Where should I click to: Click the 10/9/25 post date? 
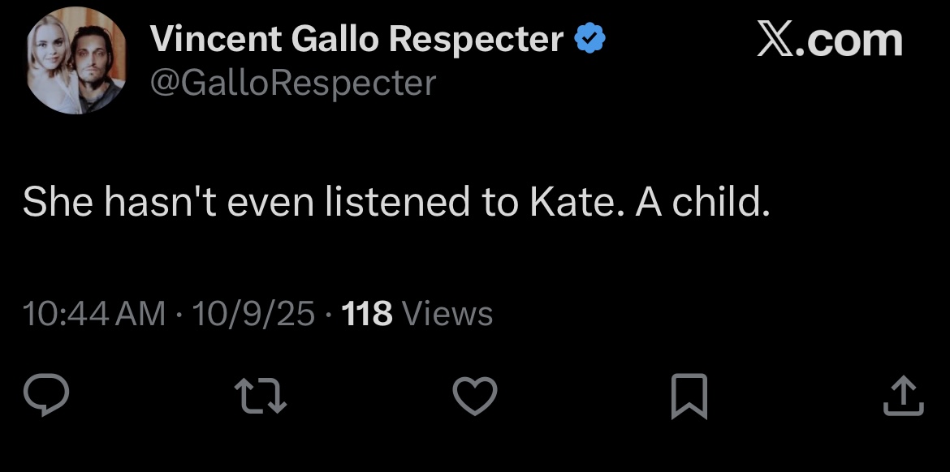coord(253,314)
